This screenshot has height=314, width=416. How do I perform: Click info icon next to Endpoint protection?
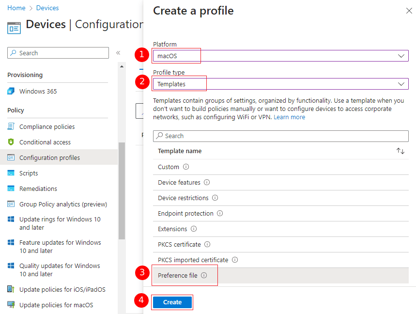[220, 213]
